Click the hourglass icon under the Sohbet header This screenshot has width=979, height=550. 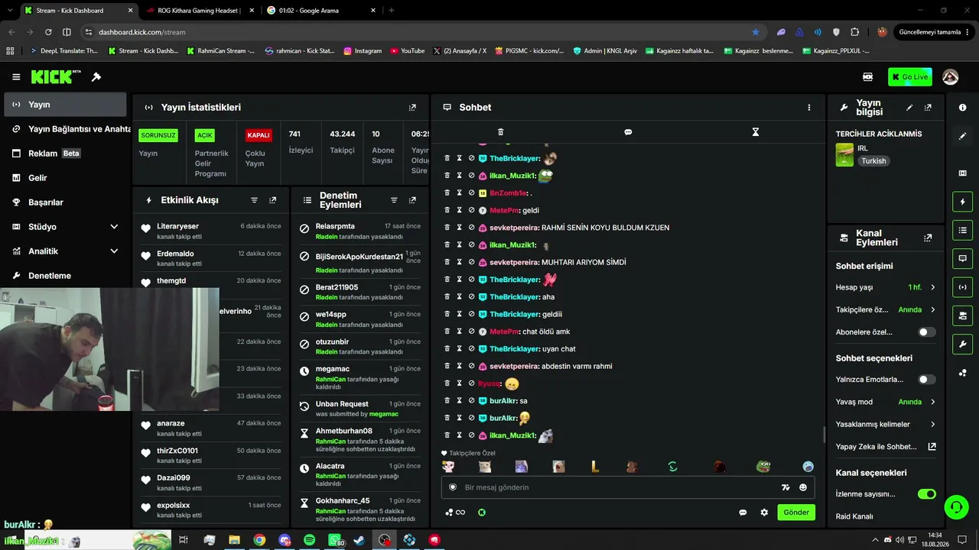click(755, 132)
